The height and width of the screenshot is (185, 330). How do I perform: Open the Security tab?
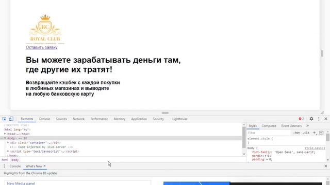pos(158,119)
